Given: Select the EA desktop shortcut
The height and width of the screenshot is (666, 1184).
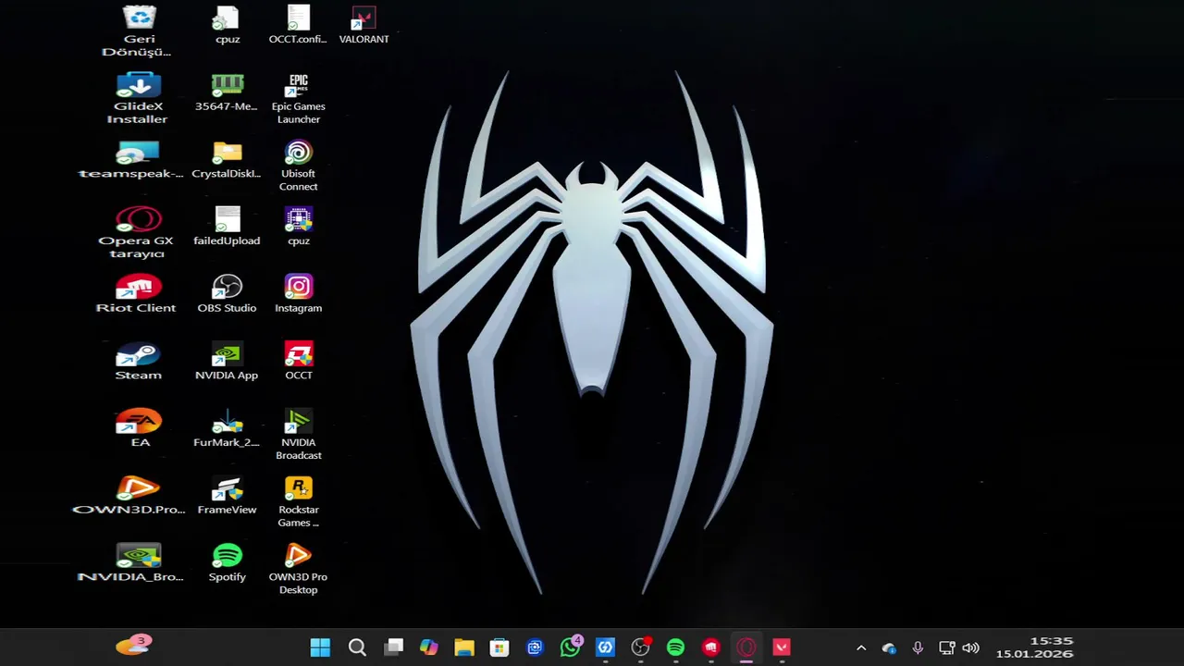Looking at the screenshot, I should [x=139, y=430].
